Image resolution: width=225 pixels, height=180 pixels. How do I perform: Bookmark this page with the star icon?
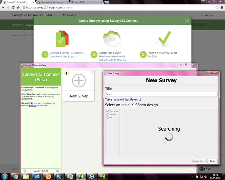217,7
